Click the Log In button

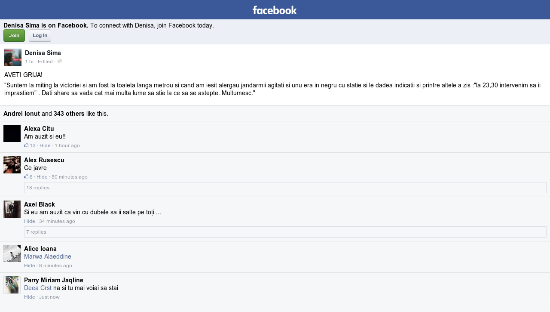point(40,35)
